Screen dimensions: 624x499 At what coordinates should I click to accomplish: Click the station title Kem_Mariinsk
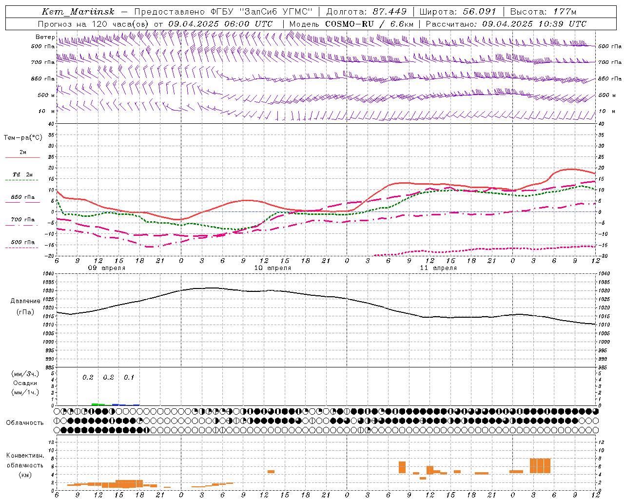[78, 12]
